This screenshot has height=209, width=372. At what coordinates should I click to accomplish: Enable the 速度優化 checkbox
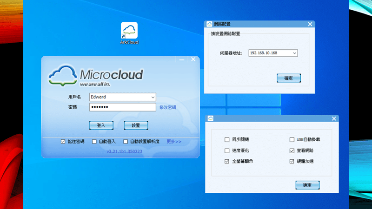227,150
